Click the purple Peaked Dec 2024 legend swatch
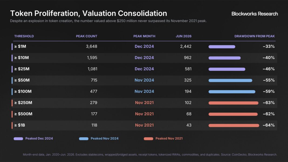The width and height of the screenshot is (288, 162). [18, 139]
